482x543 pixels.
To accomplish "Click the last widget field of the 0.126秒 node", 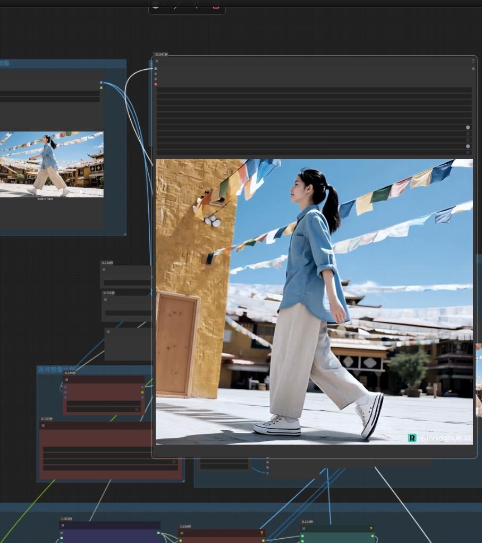I will pyautogui.click(x=110, y=468).
